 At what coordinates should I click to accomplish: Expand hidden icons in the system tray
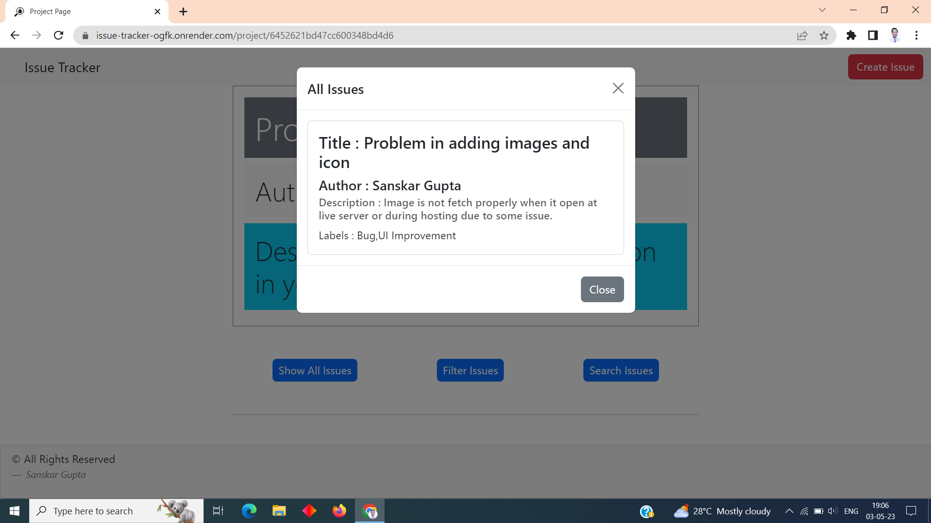point(789,511)
